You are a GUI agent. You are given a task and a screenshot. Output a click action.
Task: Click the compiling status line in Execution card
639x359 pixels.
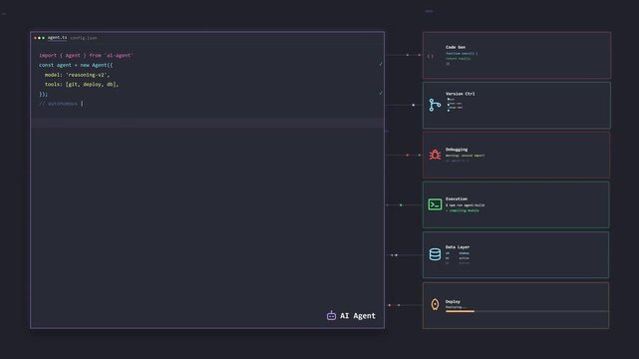click(x=463, y=210)
